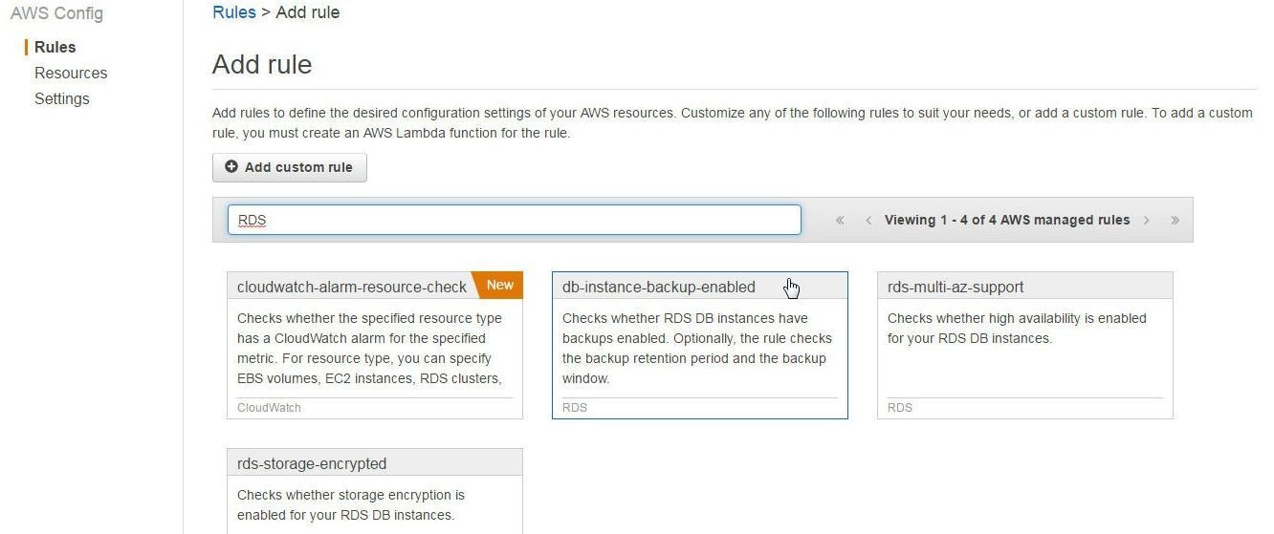Open the Rules section in the sidebar
Screen dimensions: 1274x534
tap(55, 47)
